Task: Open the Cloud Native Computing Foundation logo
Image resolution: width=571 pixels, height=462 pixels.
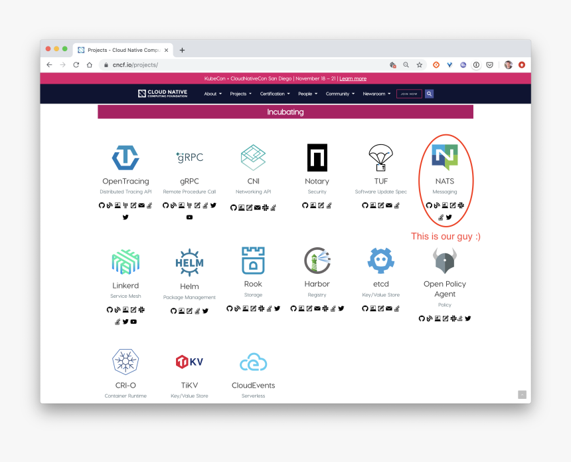Action: coord(163,94)
